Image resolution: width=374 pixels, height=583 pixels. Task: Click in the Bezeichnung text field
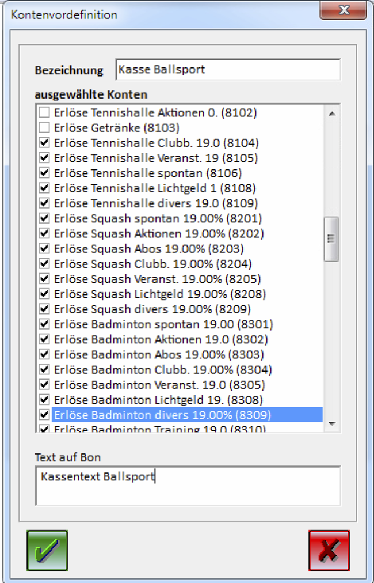pos(227,70)
